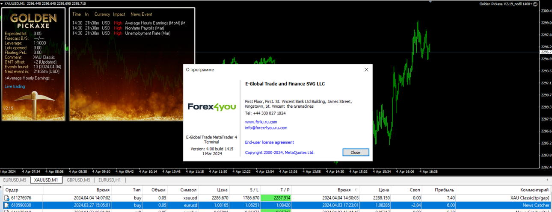Click close price 1.08285
Screen dimensions: 552x212
click(x=382, y=205)
